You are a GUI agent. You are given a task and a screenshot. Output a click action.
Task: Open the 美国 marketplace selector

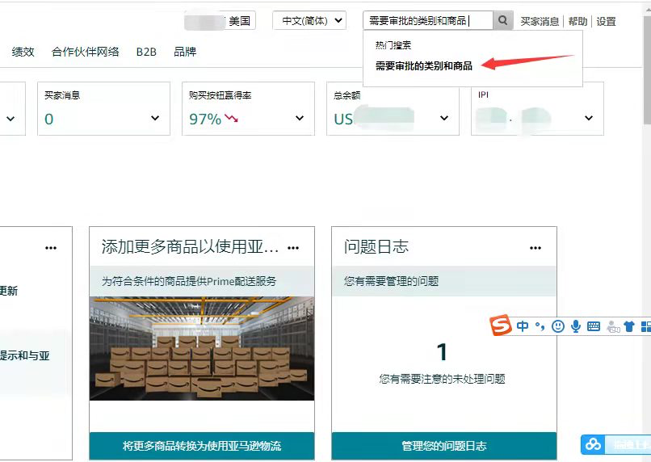[220, 21]
